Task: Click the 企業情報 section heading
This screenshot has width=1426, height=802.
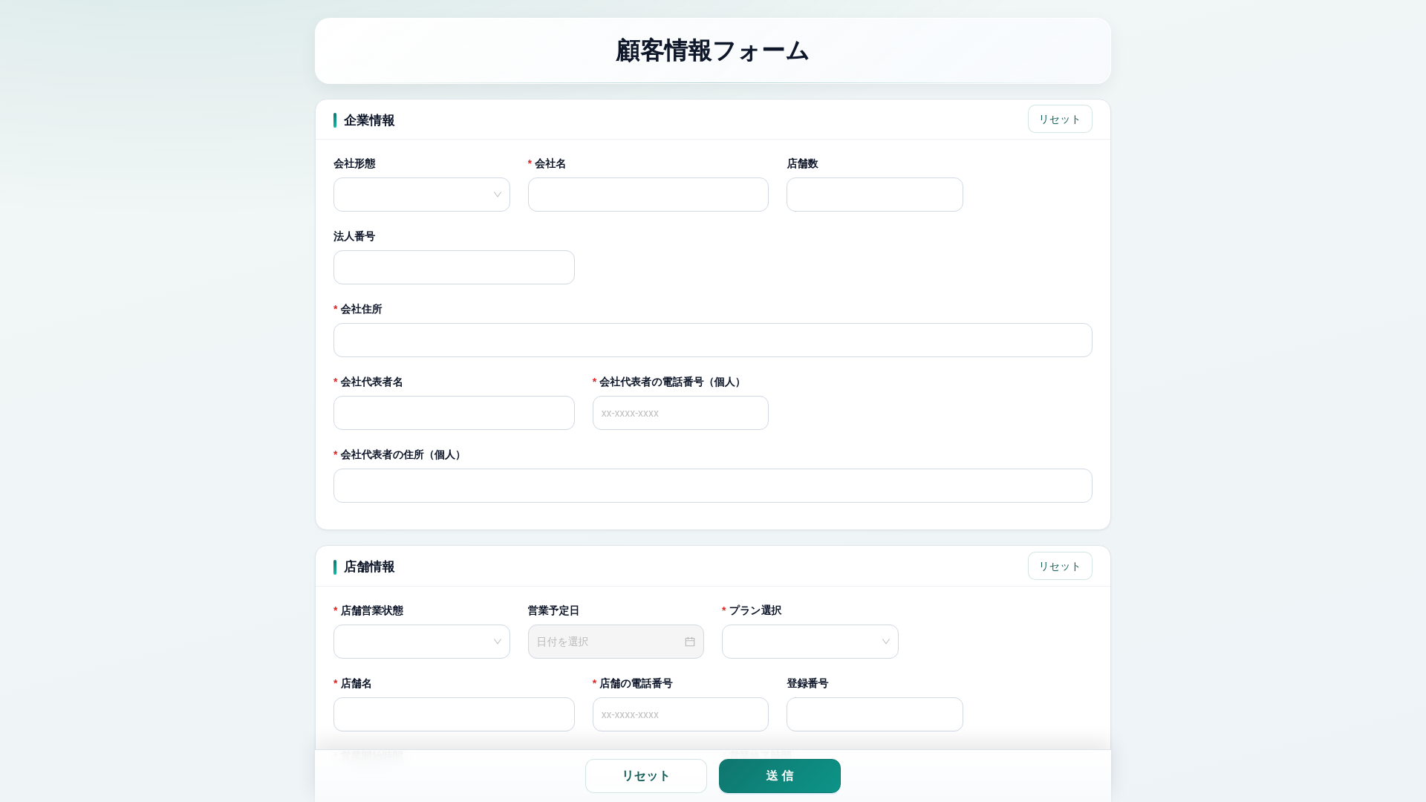Action: coord(369,120)
